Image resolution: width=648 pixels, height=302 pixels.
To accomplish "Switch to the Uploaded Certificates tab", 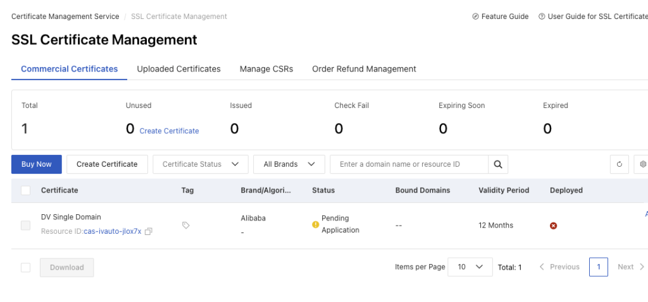I will coord(178,69).
